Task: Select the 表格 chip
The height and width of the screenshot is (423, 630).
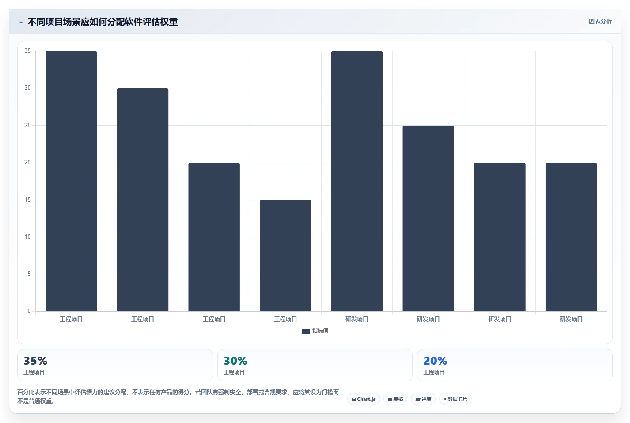Action: pyautogui.click(x=395, y=399)
